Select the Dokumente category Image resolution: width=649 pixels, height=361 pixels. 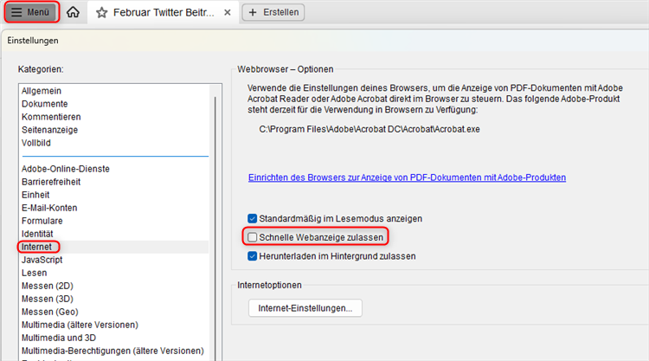[45, 104]
